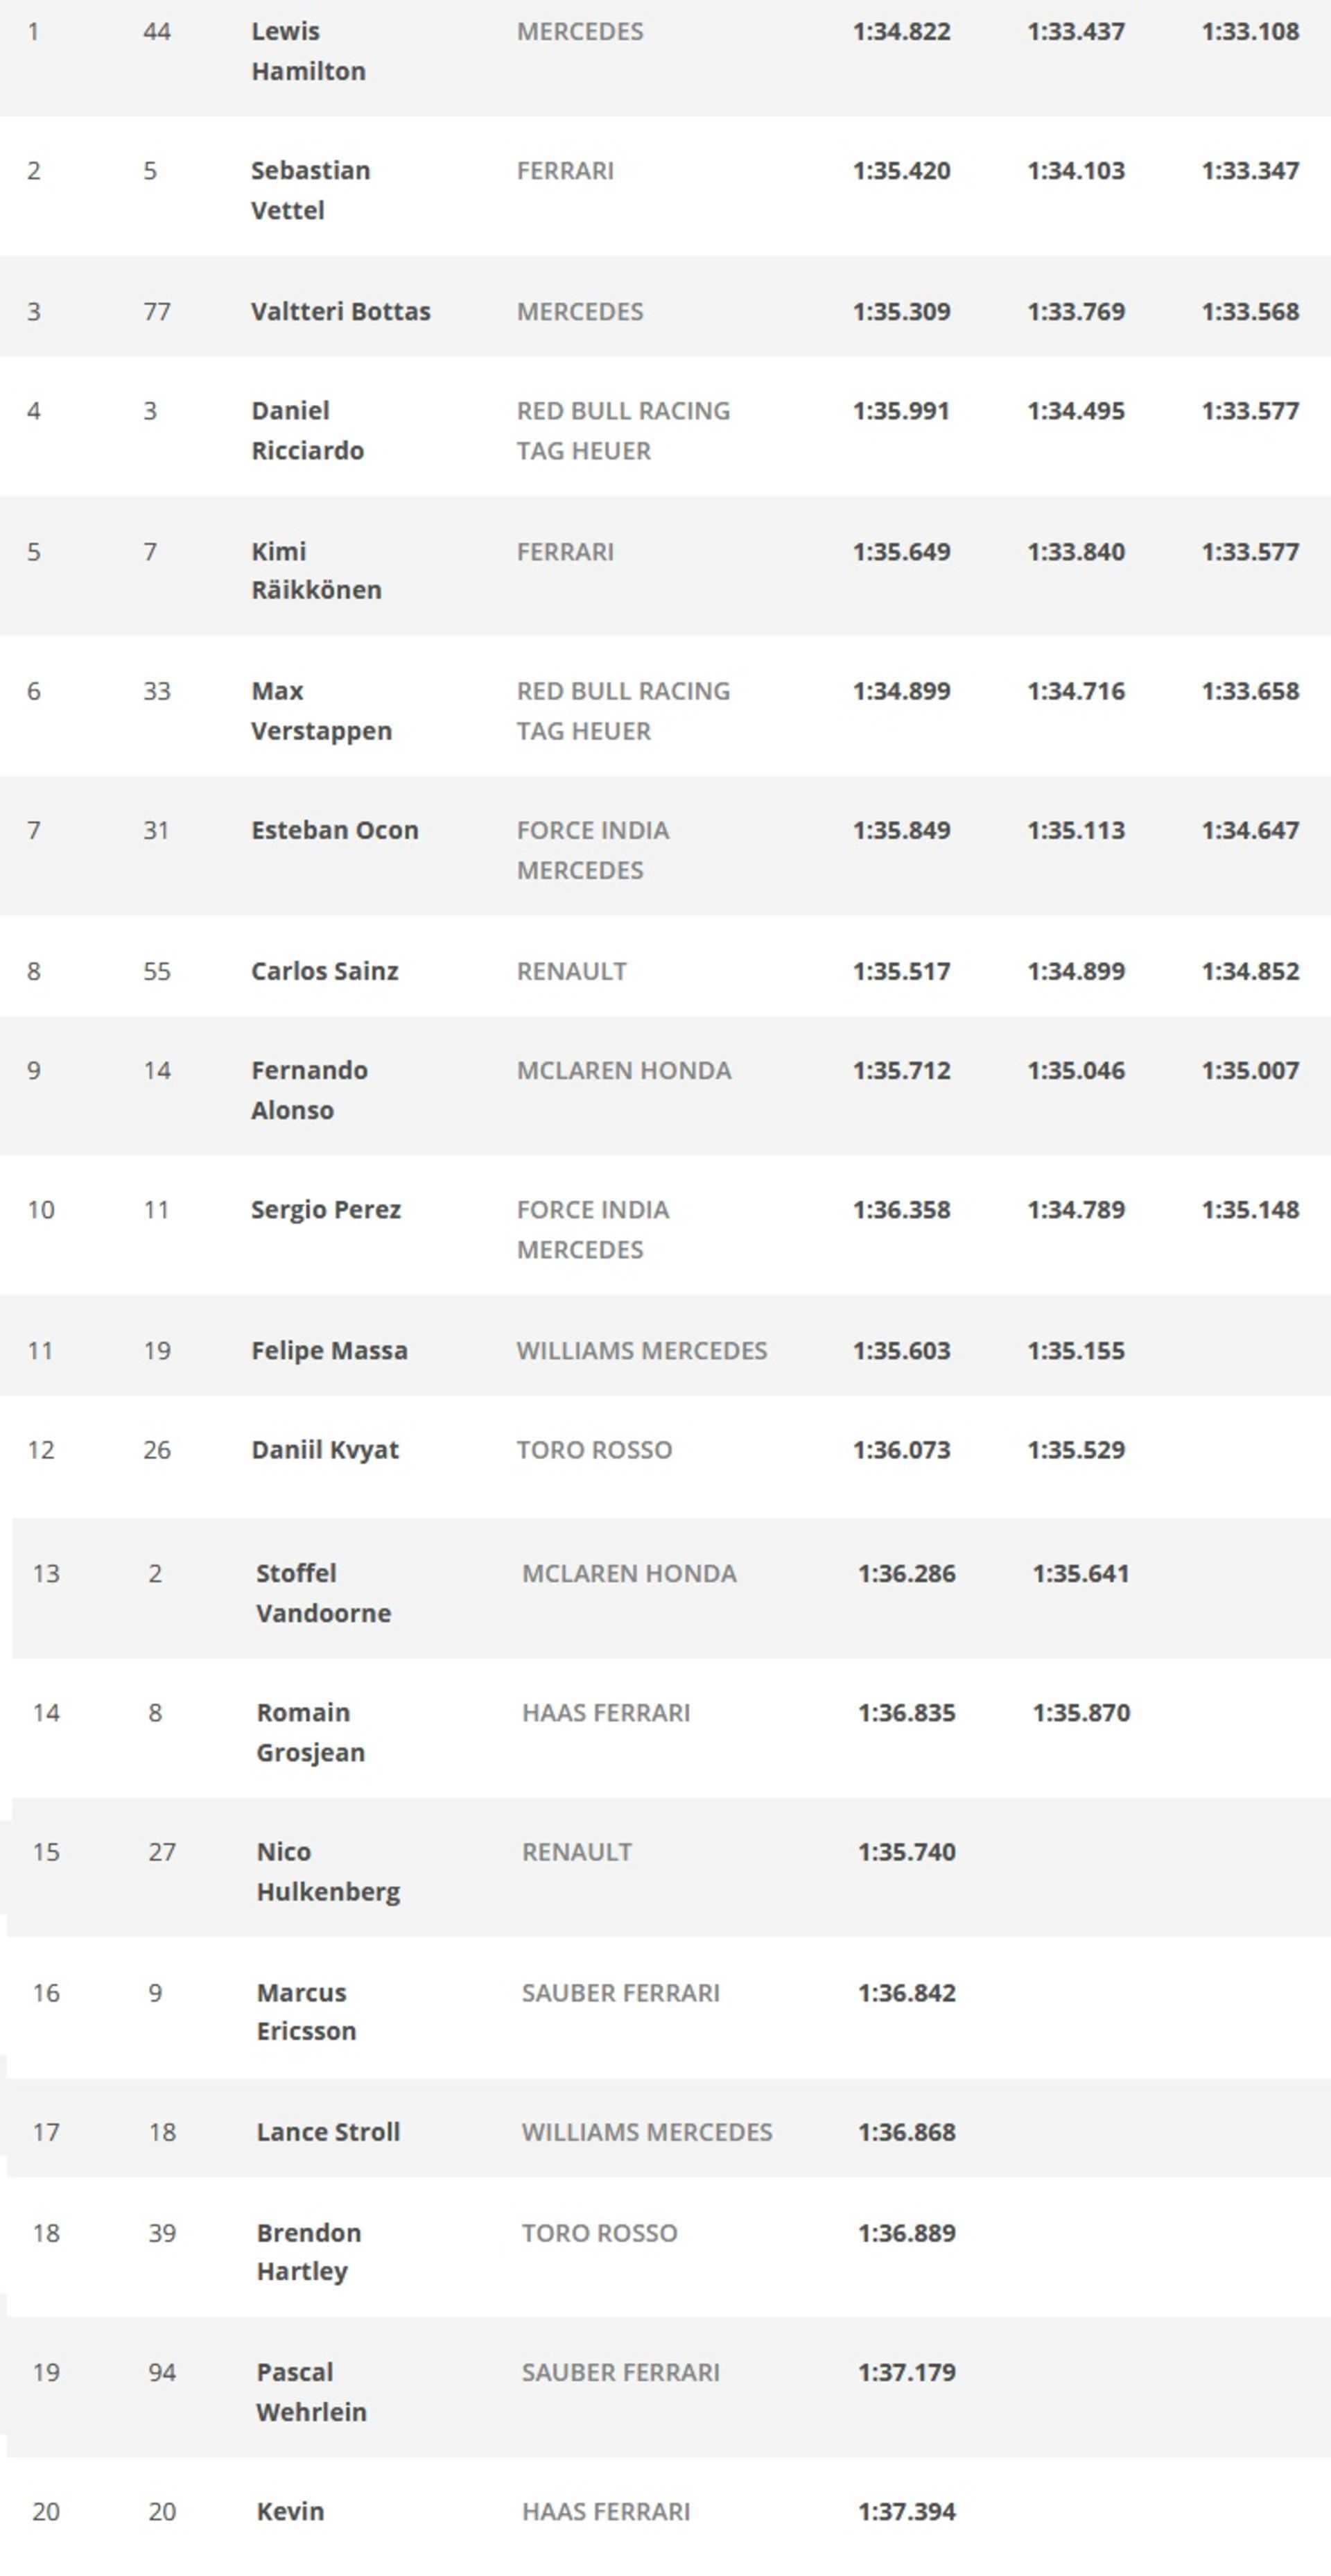1331x2576 pixels.
Task: Select Esteban Ocon's Force India Mercedes team
Action: [x=593, y=850]
